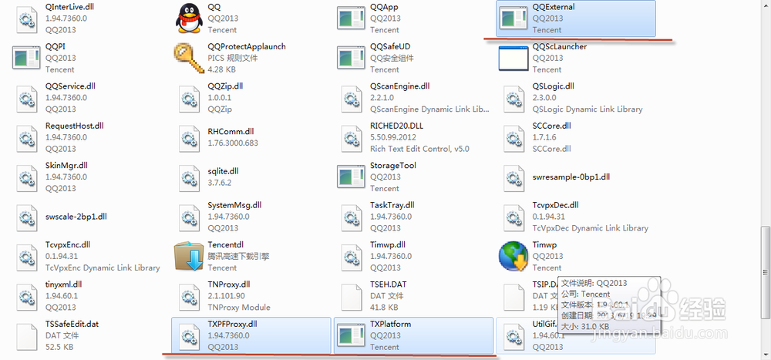Select the QQPI application icon
Screen dimensions: 771x360
[x=26, y=58]
